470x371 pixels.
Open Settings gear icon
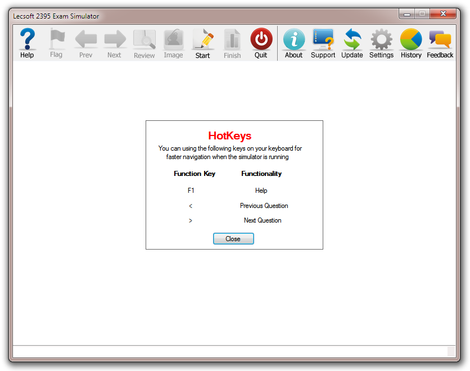coord(381,39)
